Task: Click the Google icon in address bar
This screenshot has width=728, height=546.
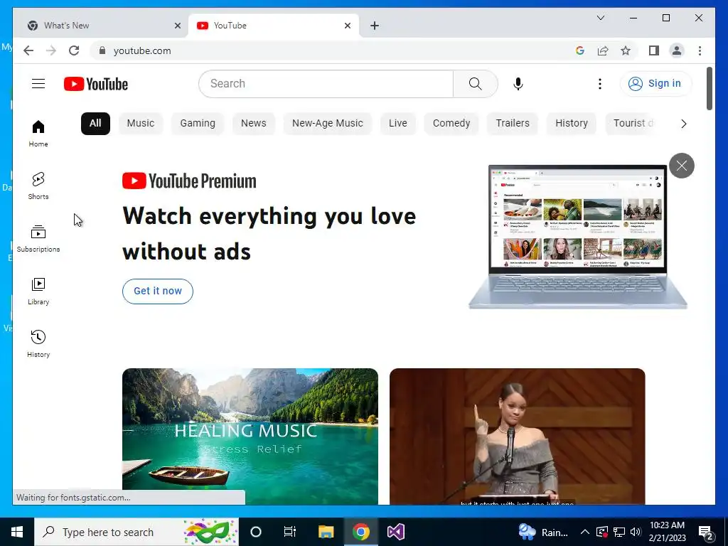Action: tap(580, 50)
